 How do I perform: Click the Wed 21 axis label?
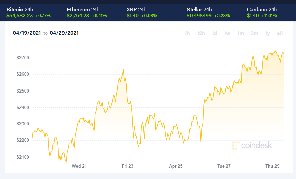[x=79, y=166]
